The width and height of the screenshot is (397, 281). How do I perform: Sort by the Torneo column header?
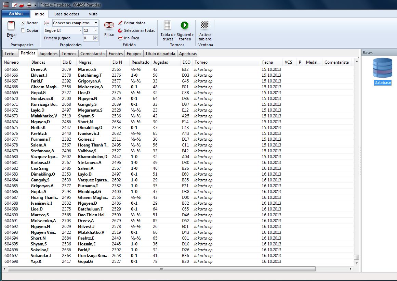click(226, 62)
